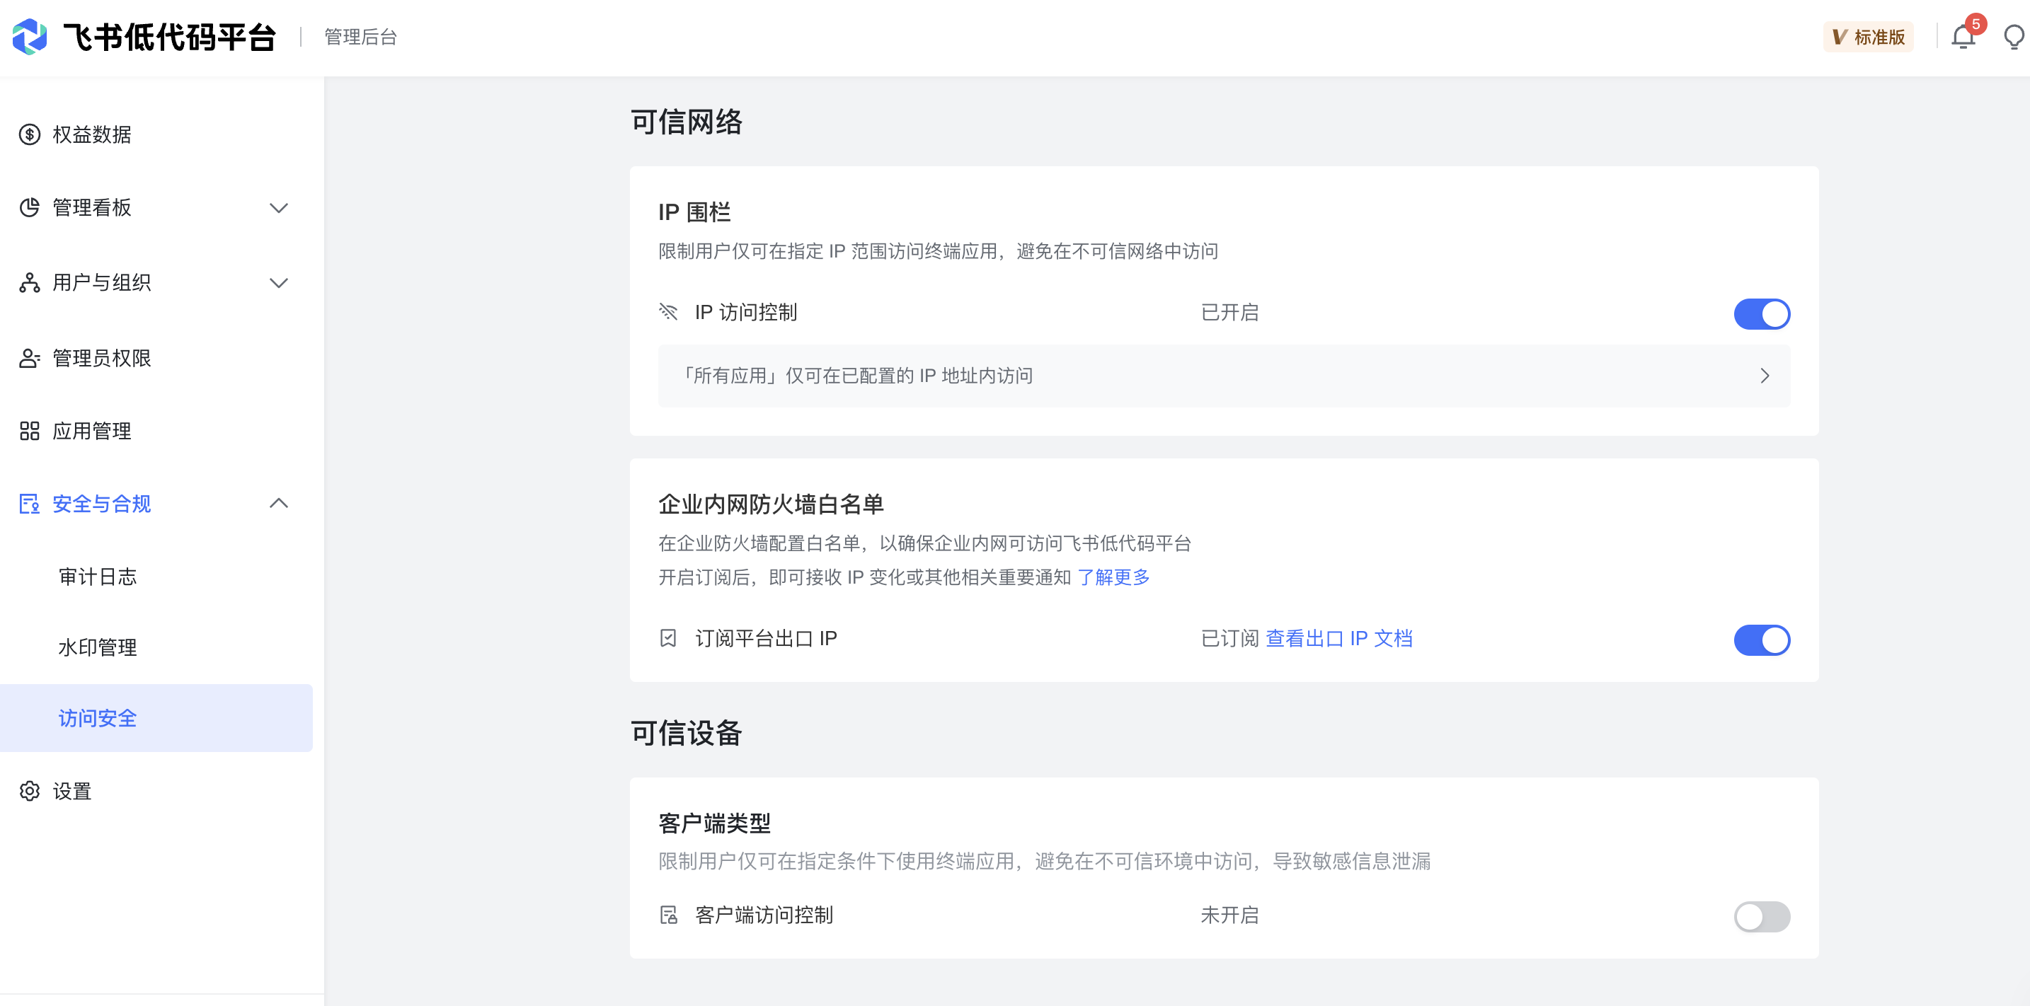Click the IP 围栏 heading
The width and height of the screenshot is (2030, 1006).
pyautogui.click(x=694, y=211)
